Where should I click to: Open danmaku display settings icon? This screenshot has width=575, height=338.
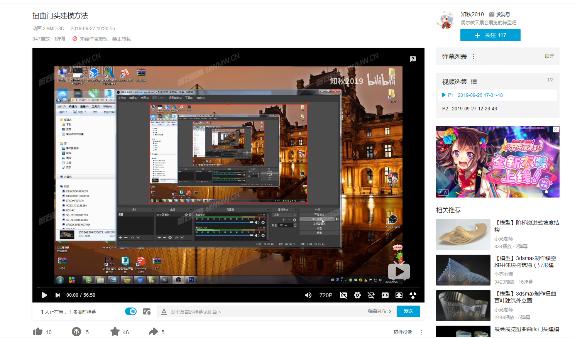click(x=147, y=311)
